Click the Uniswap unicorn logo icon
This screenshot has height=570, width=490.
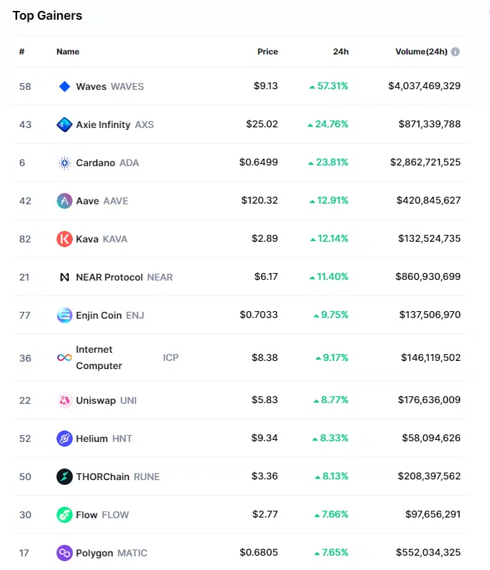point(65,400)
